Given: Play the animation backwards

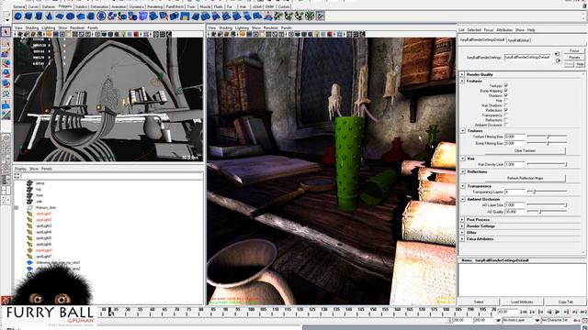Looking at the screenshot, I should tap(549, 312).
